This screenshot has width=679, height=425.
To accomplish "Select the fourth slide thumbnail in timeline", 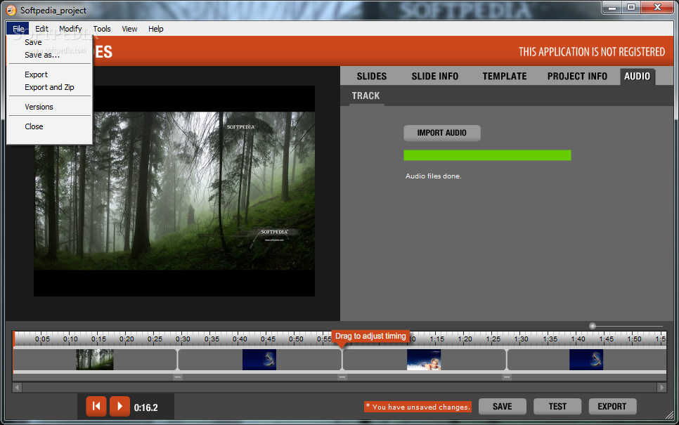I will (586, 360).
